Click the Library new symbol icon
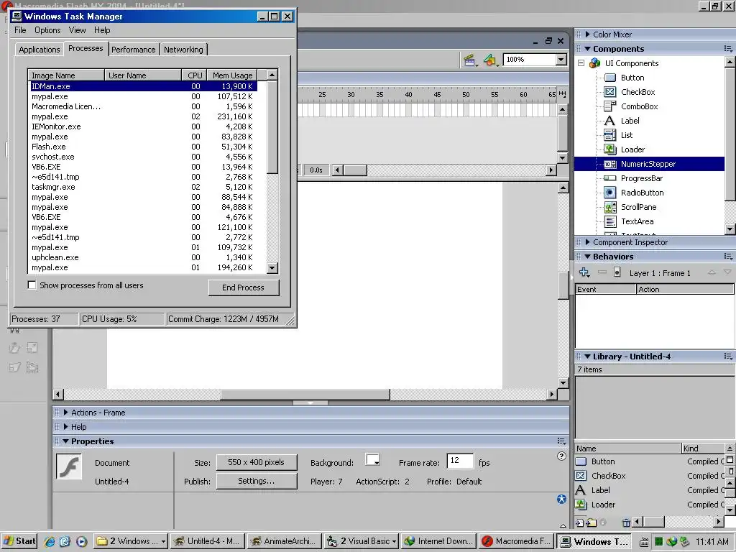This screenshot has height=552, width=736. tap(580, 523)
